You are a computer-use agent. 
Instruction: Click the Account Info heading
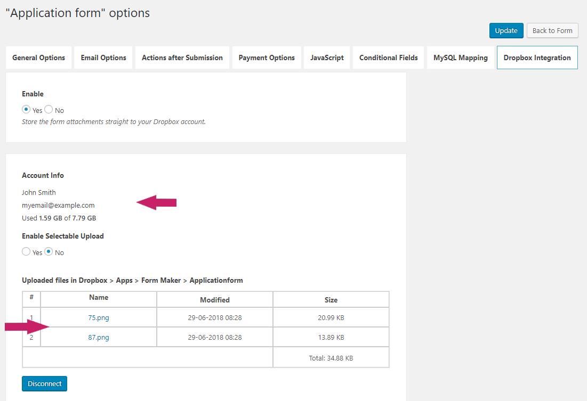coord(43,175)
